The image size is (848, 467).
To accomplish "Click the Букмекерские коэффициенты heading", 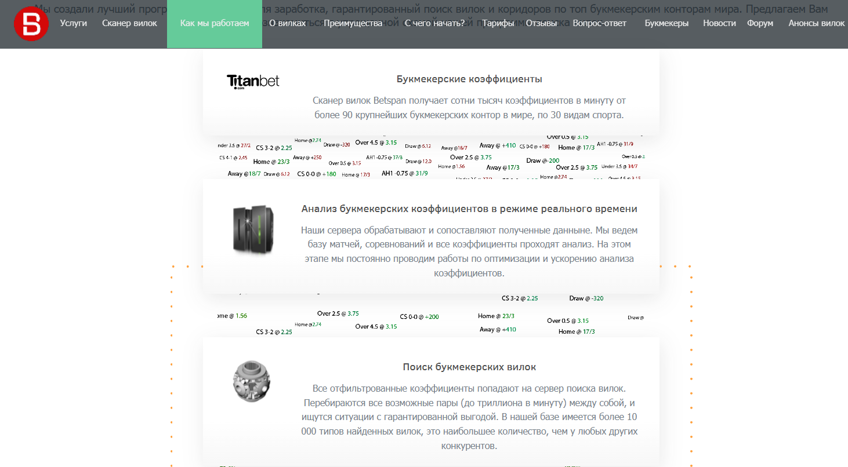I will [x=469, y=79].
